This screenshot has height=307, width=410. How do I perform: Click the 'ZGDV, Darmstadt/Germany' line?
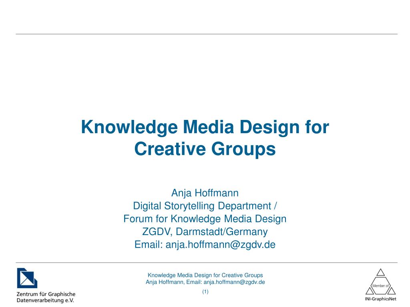(205, 231)
